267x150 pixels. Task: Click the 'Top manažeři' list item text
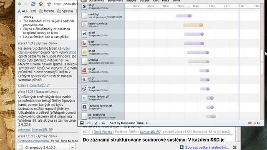(49, 23)
